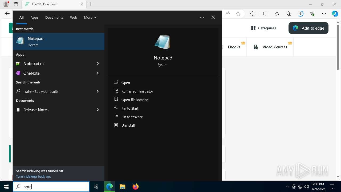Open Copilot sidebar in Edge
Viewport: 341px width, 192px height.
335,14
